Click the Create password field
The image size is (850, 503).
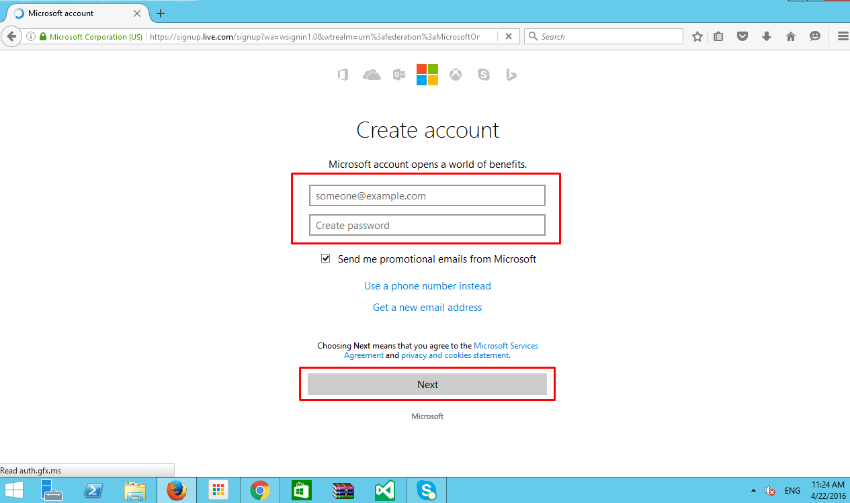(427, 226)
